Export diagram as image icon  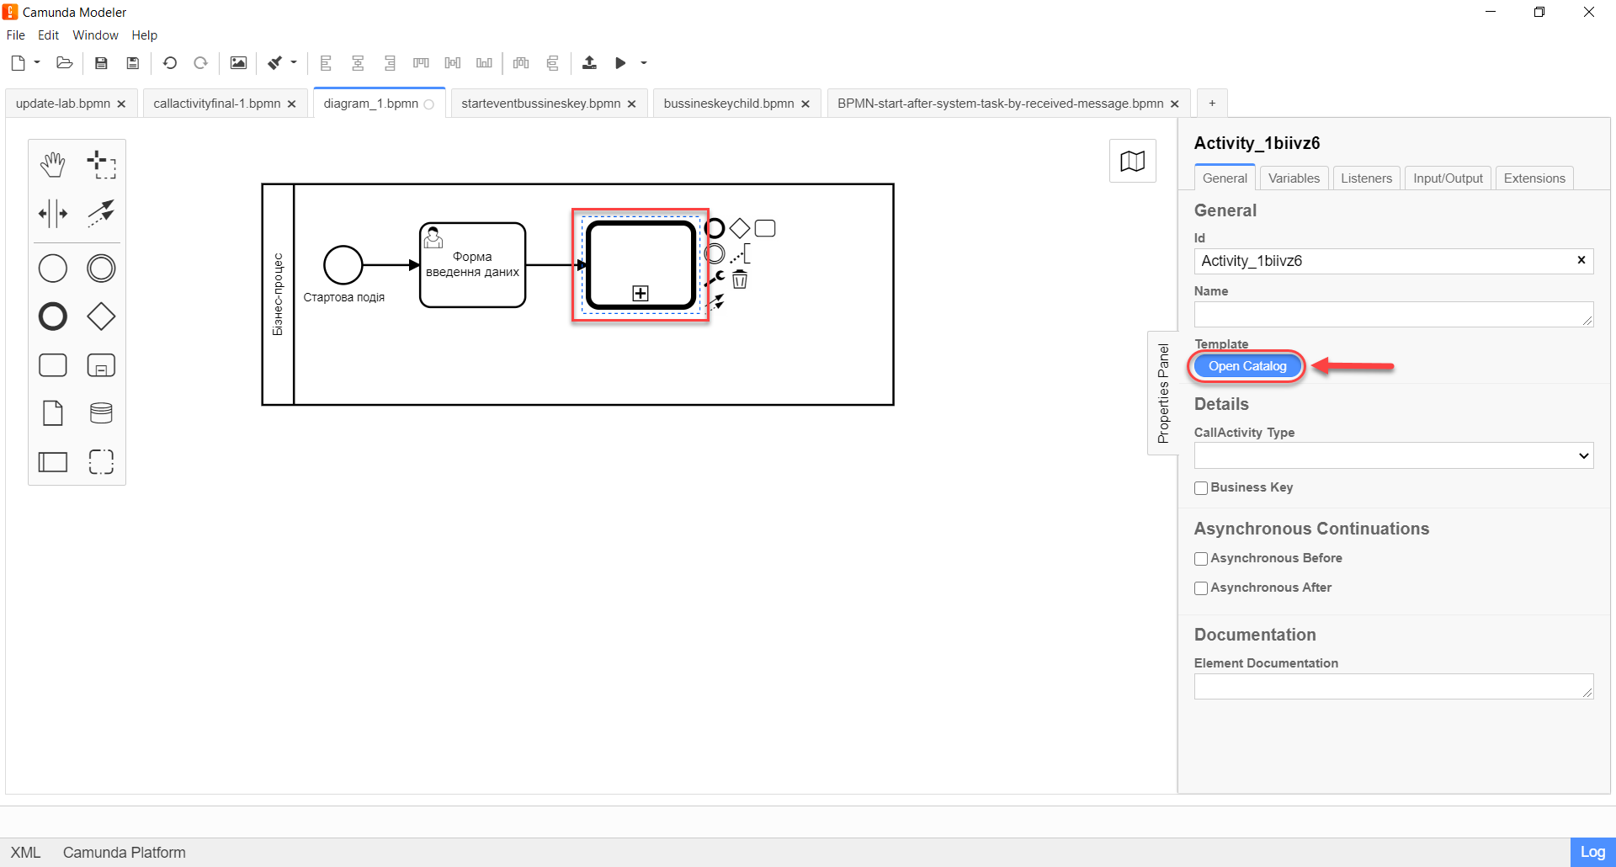tap(238, 63)
